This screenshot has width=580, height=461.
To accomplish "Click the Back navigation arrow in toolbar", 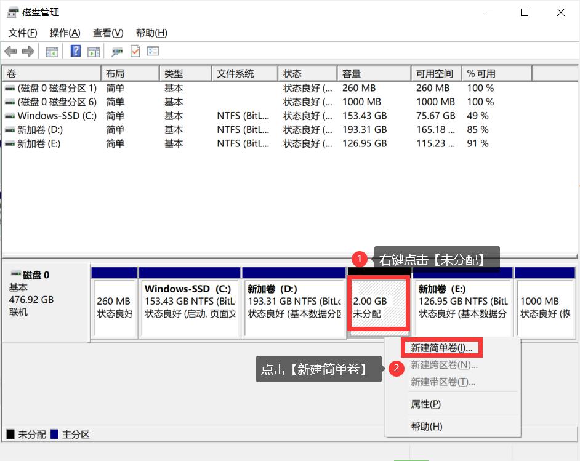I will coord(10,51).
